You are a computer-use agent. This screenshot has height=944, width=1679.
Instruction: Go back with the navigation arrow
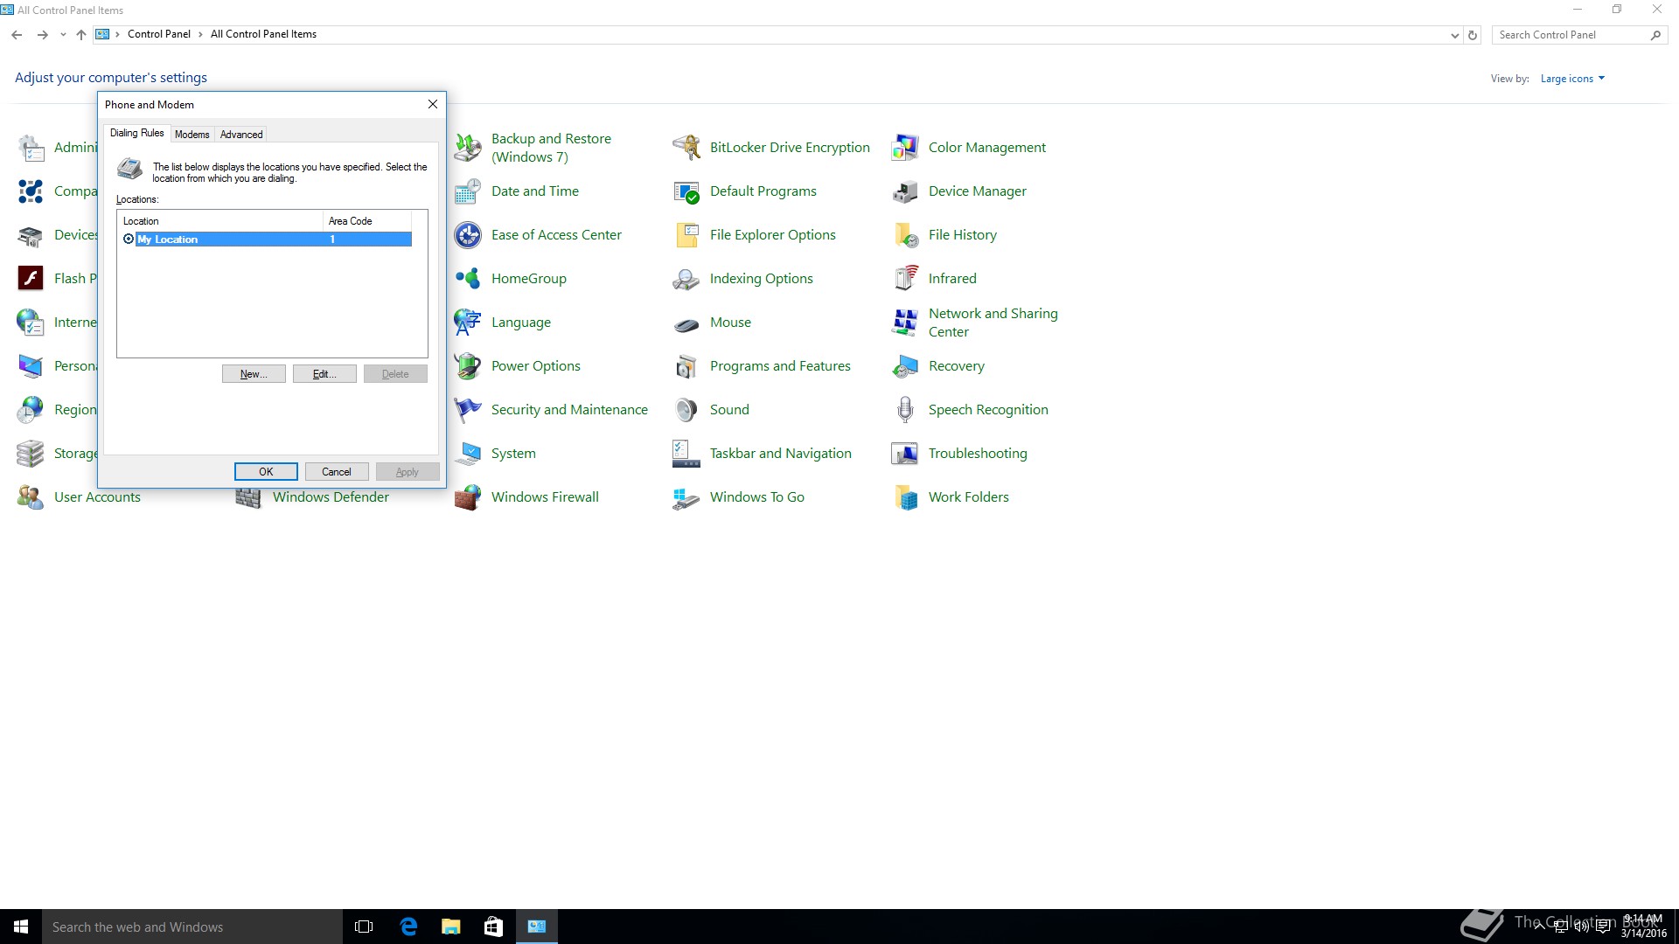(17, 35)
